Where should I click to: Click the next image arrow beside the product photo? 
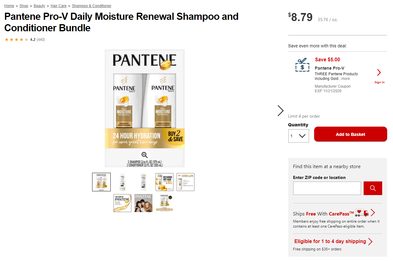tap(280, 111)
